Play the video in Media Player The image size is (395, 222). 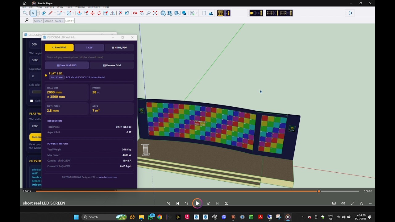[197, 203]
